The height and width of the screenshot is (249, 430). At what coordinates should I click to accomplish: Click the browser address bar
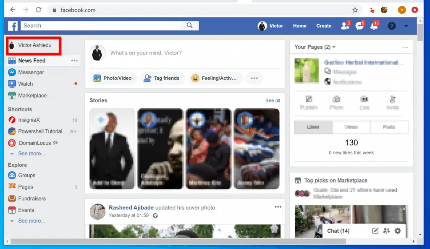pos(204,10)
